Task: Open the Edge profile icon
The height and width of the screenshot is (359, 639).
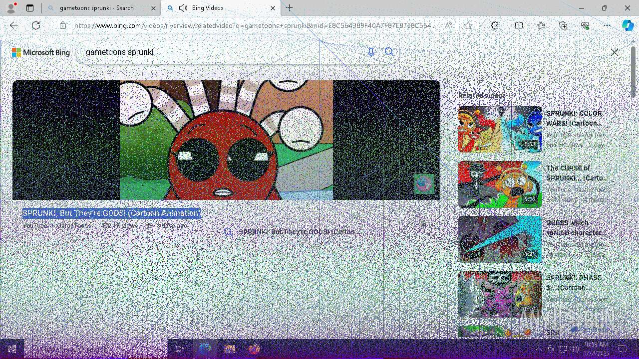Action: click(10, 8)
